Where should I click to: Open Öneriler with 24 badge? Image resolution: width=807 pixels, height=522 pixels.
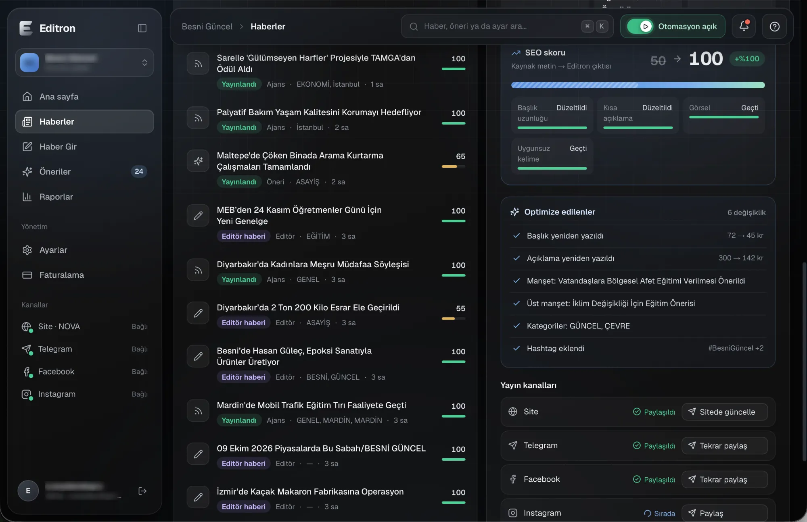tap(85, 172)
